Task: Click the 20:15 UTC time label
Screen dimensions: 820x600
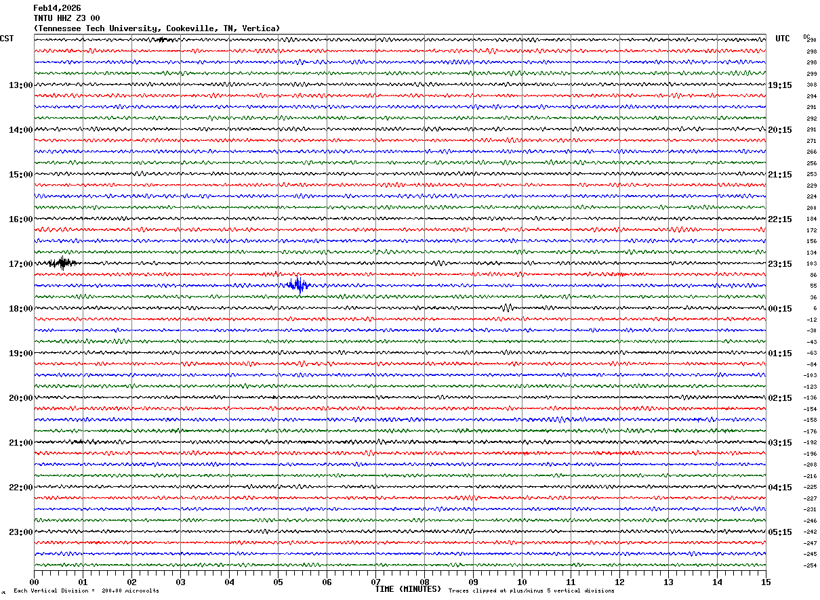Action: click(x=780, y=130)
